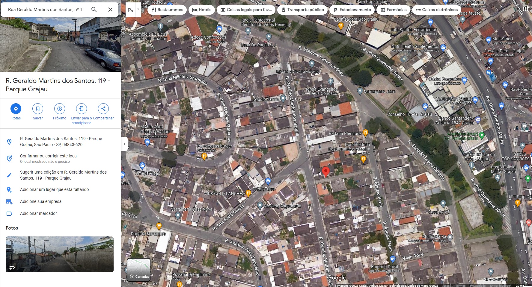Screen dimensions: 532x287
Task: Open the Google apps grid icon
Action: [525, 9]
